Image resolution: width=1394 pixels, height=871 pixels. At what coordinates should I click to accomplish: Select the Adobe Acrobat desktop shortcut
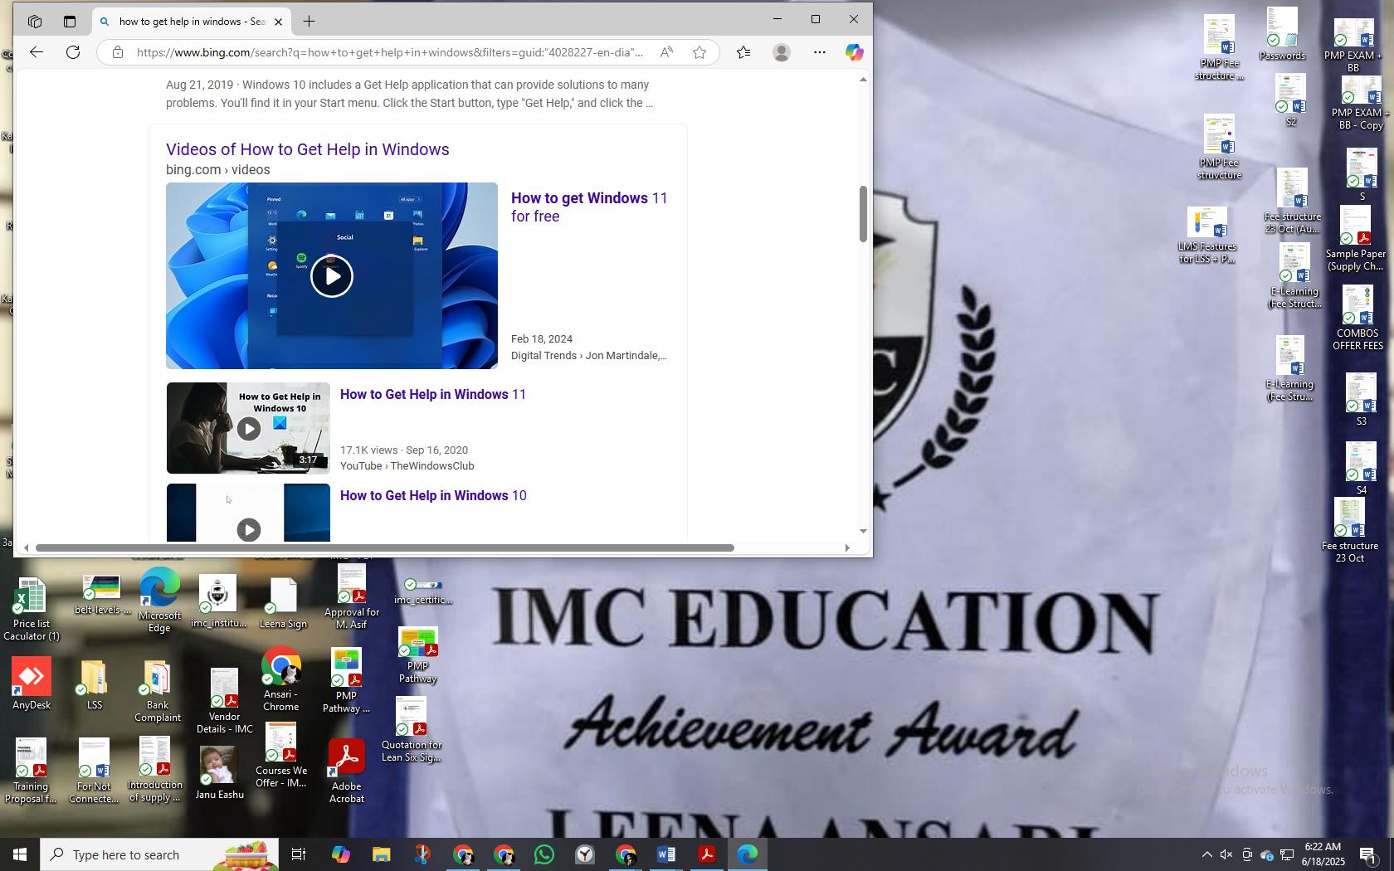point(347,771)
